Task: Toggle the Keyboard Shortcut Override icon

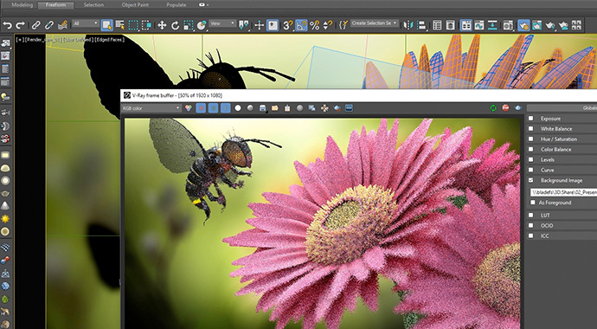Action: (273, 25)
